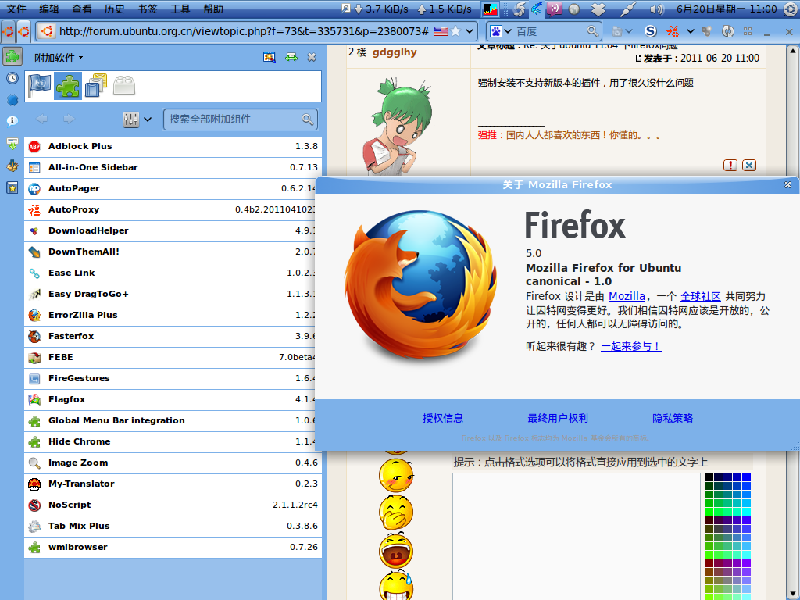
Task: Open the 隐私策略 link
Action: coord(673,419)
